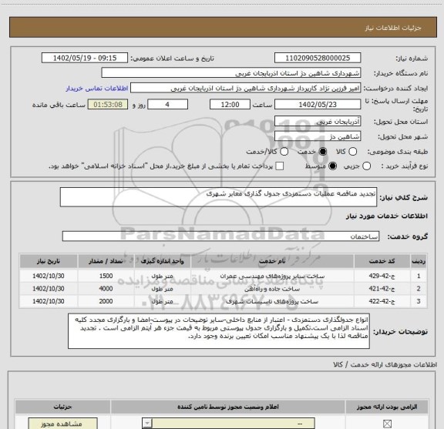Tick the Islamic treasury payment checkbox

tap(280, 166)
